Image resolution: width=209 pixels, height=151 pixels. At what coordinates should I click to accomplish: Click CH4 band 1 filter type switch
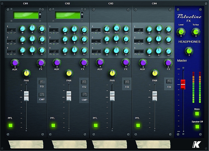coord(139,30)
